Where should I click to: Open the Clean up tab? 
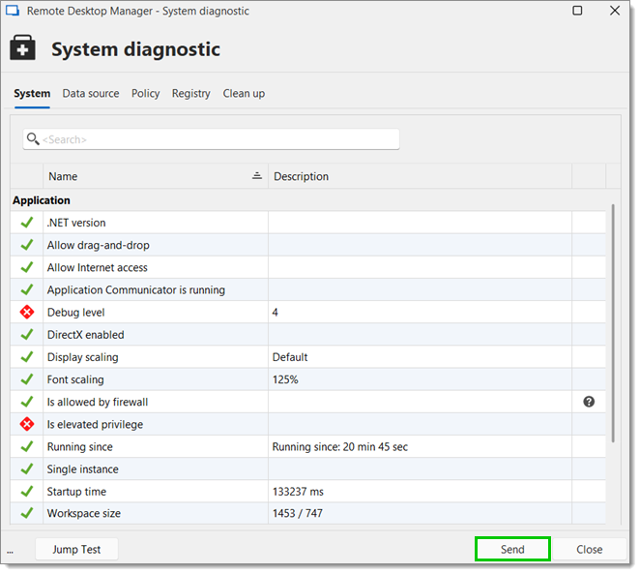(244, 94)
